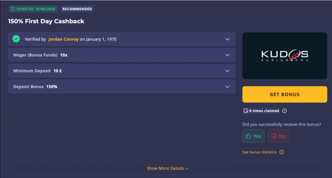Open Jordan Conroy's profile link

[x=64, y=39]
